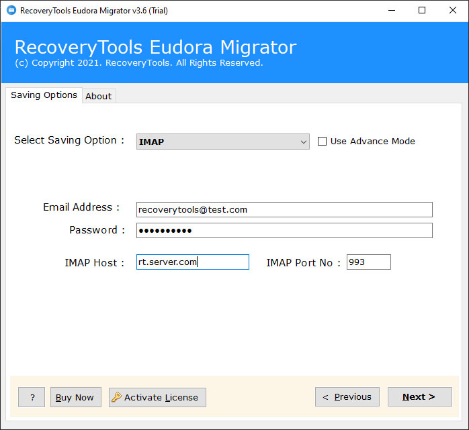Minimize the Eudora Migrator window
The image size is (469, 430).
coord(392,11)
